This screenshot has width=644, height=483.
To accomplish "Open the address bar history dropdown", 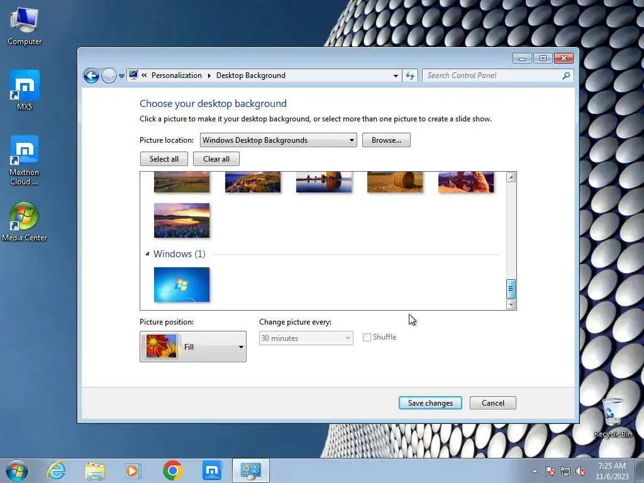I will pyautogui.click(x=396, y=75).
